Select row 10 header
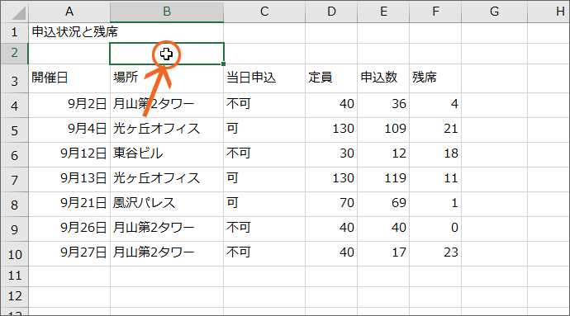This screenshot has height=316, width=570. [15, 253]
